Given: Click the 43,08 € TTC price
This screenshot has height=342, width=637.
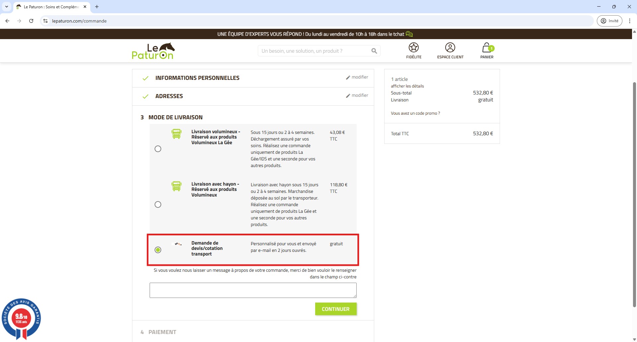Looking at the screenshot, I should point(337,136).
